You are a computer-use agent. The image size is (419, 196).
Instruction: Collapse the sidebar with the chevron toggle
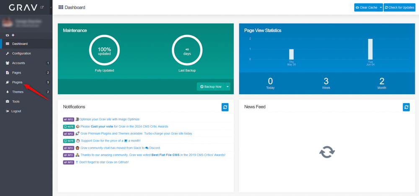pyautogui.click(x=51, y=8)
